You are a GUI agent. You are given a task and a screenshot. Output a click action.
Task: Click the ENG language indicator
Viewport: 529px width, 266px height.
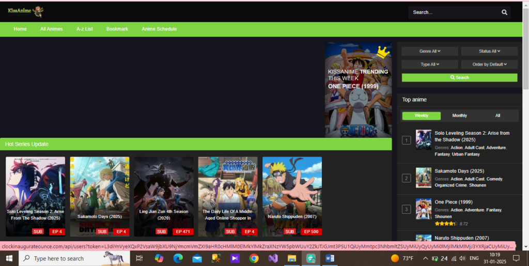click(x=474, y=258)
